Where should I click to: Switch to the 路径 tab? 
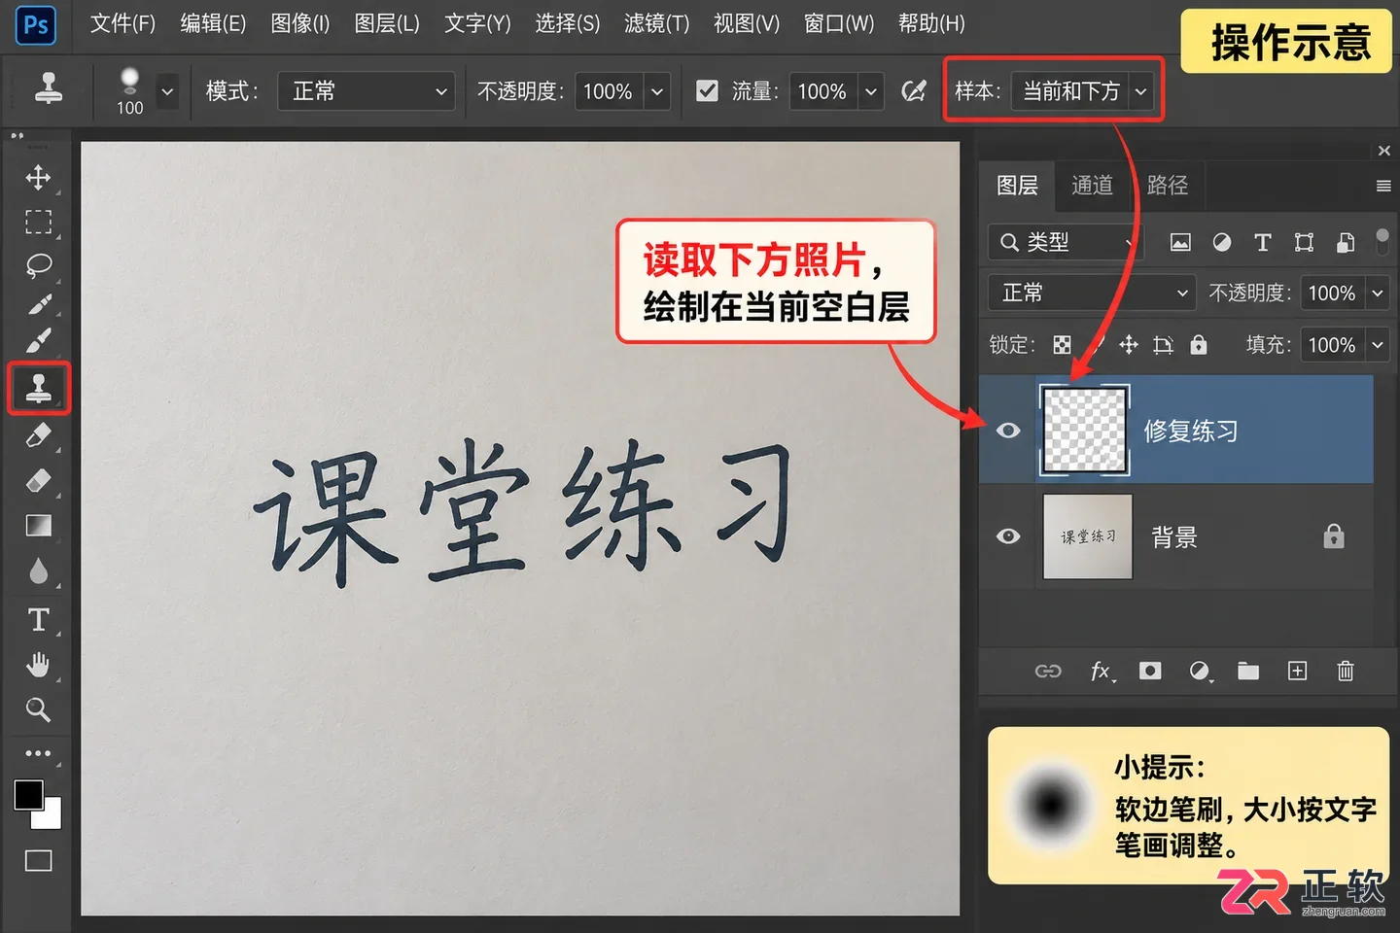coord(1167,186)
